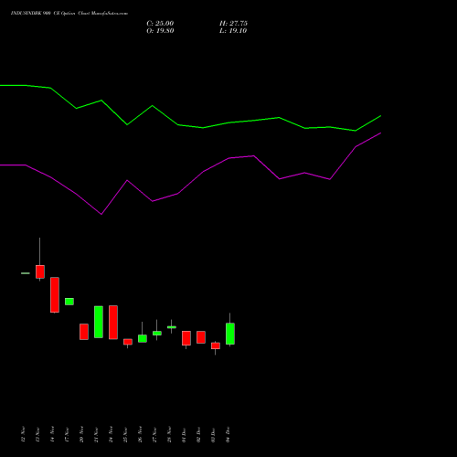Click the '20 Nov' date label
Screen dimensions: 457x457
(x=81, y=434)
